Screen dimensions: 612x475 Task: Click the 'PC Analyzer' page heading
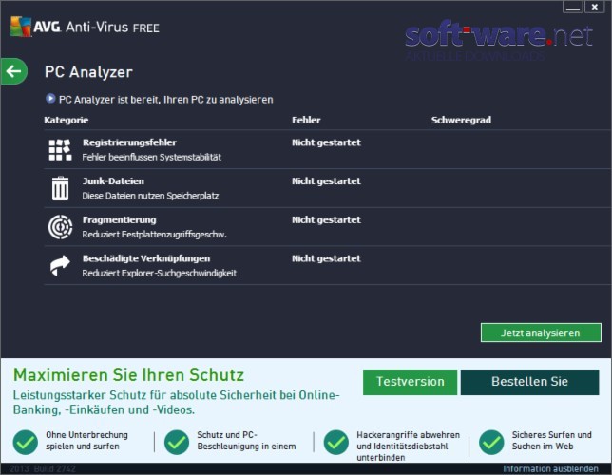click(88, 72)
